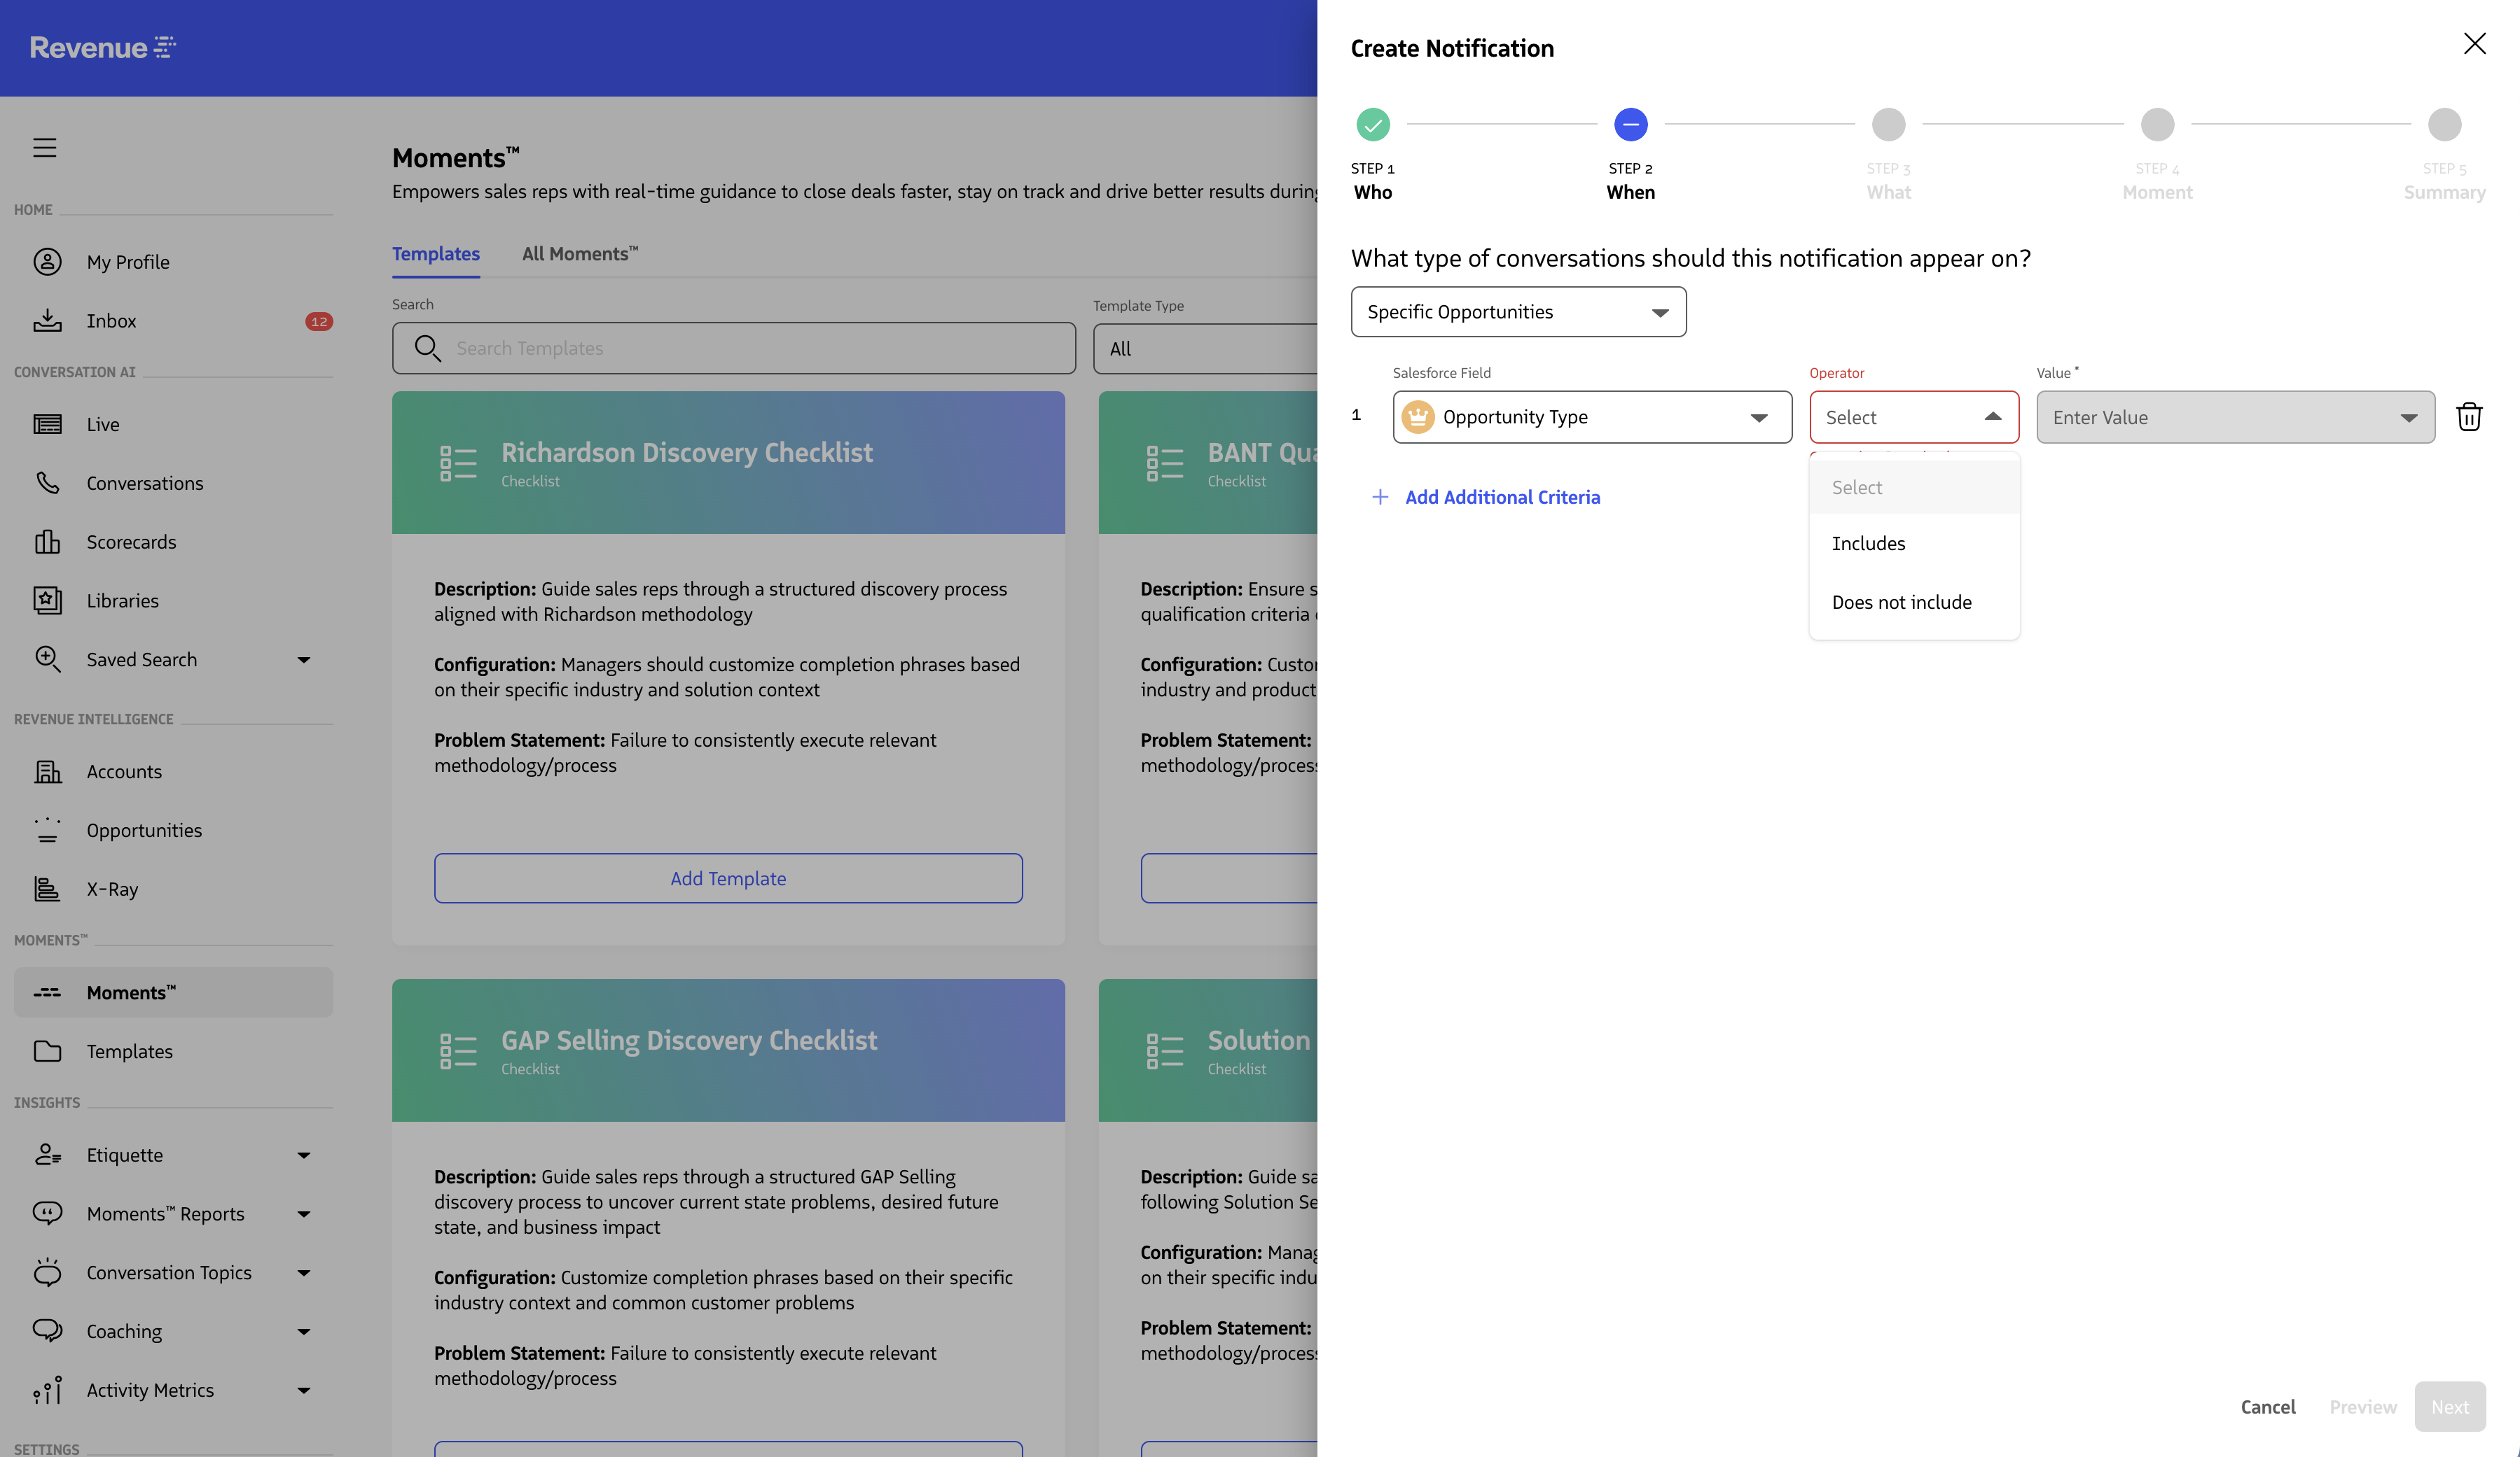Expand the Activity Metrics submenu arrow
This screenshot has width=2520, height=1457.
(x=304, y=1390)
